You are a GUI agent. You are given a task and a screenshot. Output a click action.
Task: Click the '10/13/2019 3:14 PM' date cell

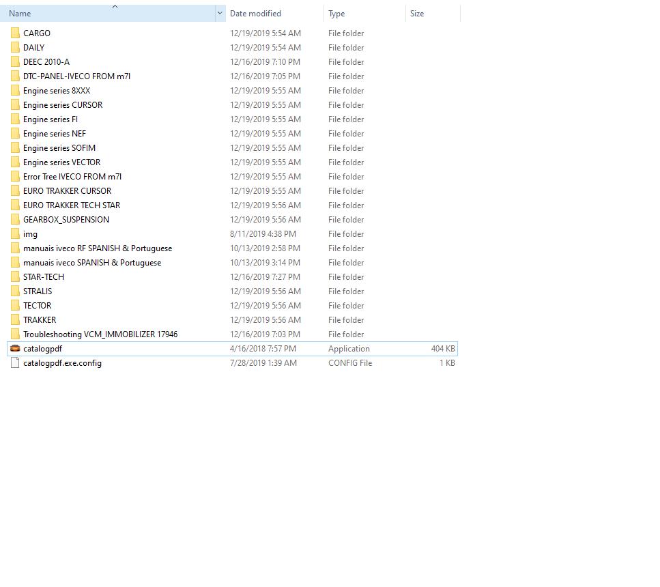(266, 262)
